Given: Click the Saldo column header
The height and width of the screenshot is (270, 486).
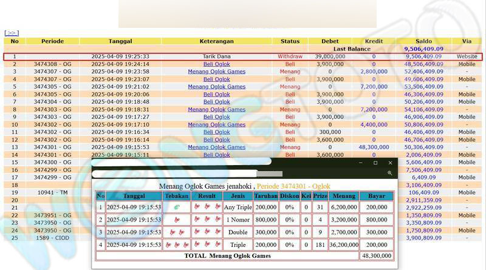Looking at the screenshot, I should (423, 41).
